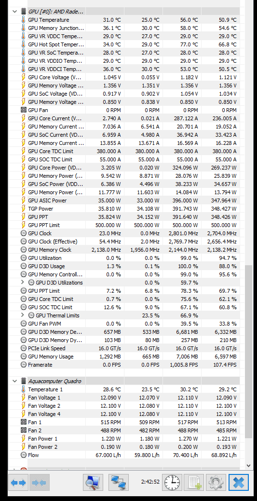Collapse the GPU [#0]: AMD Radeon group
Screen dimensions: 257x501
point(14,12)
